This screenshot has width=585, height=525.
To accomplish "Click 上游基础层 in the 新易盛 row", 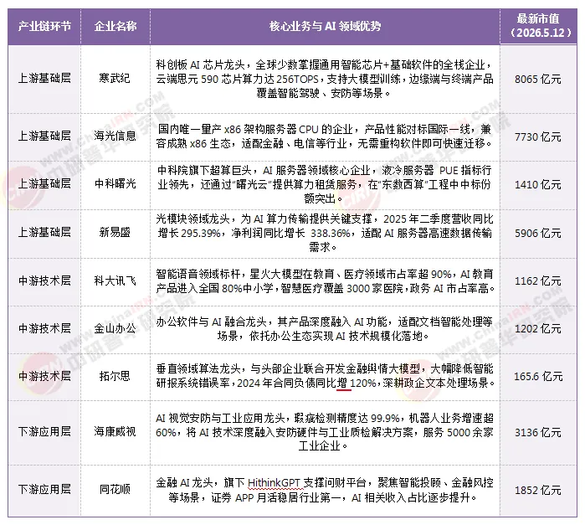I will [x=44, y=232].
